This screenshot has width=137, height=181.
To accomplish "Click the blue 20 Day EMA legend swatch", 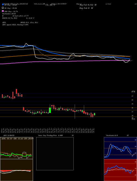I will tap(3, 5).
